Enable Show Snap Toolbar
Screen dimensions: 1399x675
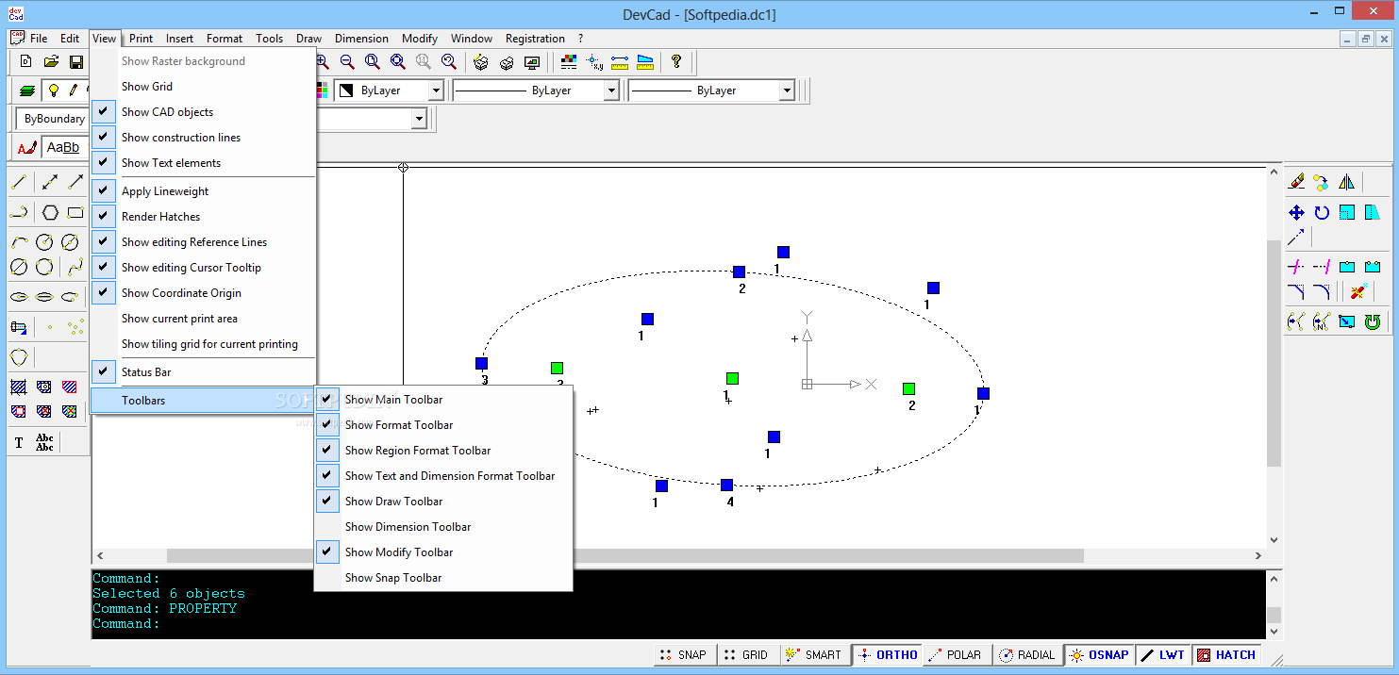443,578
